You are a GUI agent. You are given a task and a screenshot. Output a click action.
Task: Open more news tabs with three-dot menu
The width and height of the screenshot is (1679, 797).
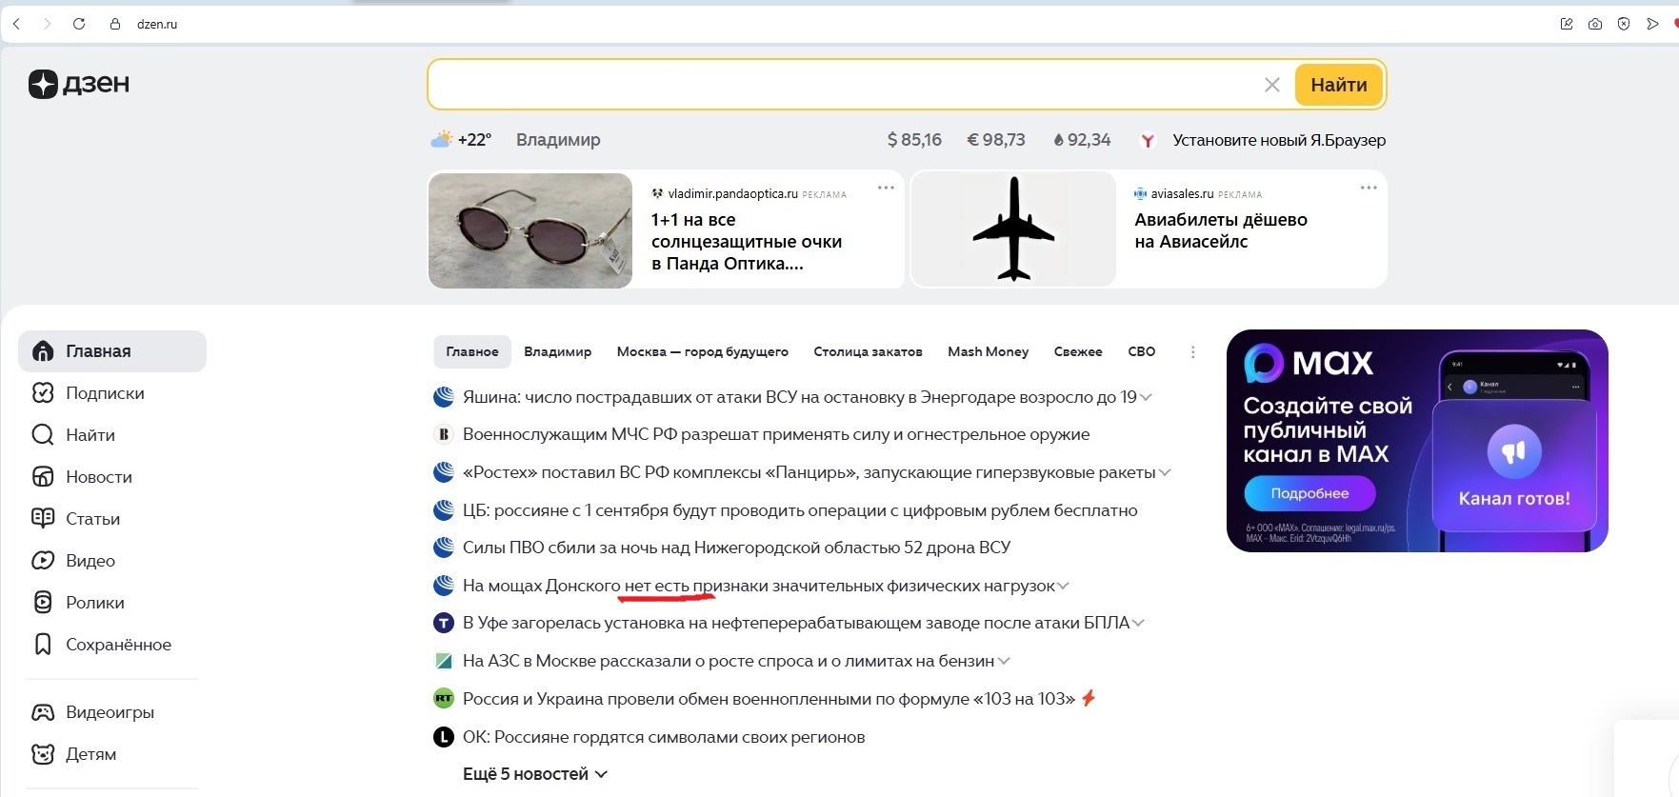(x=1192, y=352)
